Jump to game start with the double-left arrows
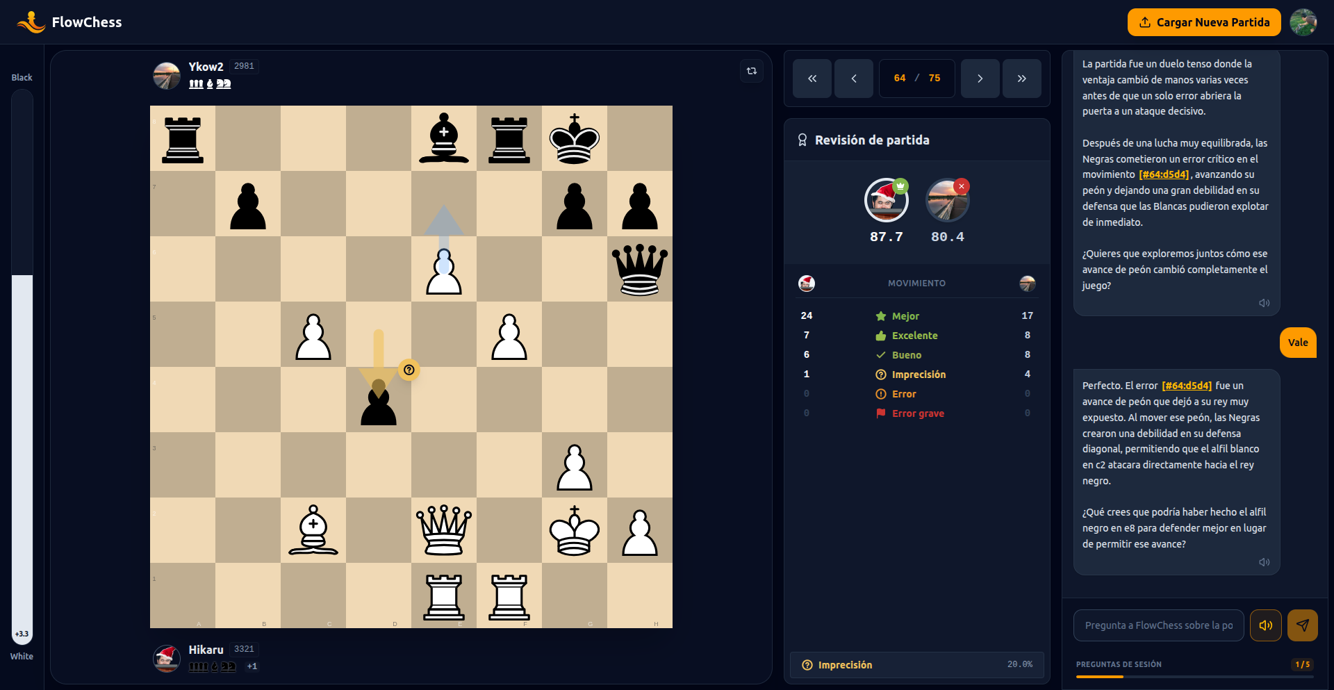Viewport: 1334px width, 690px height. 812,78
